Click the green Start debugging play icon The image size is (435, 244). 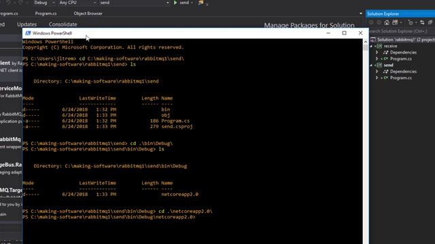coord(175,3)
